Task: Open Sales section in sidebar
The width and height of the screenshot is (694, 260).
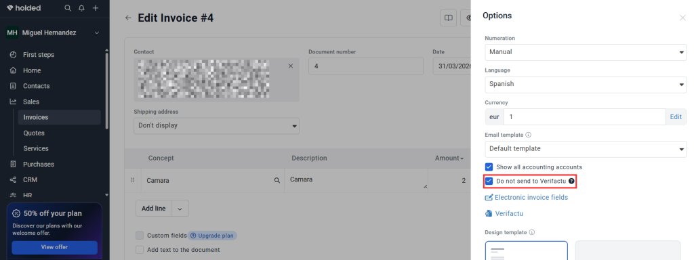Action: tap(31, 102)
